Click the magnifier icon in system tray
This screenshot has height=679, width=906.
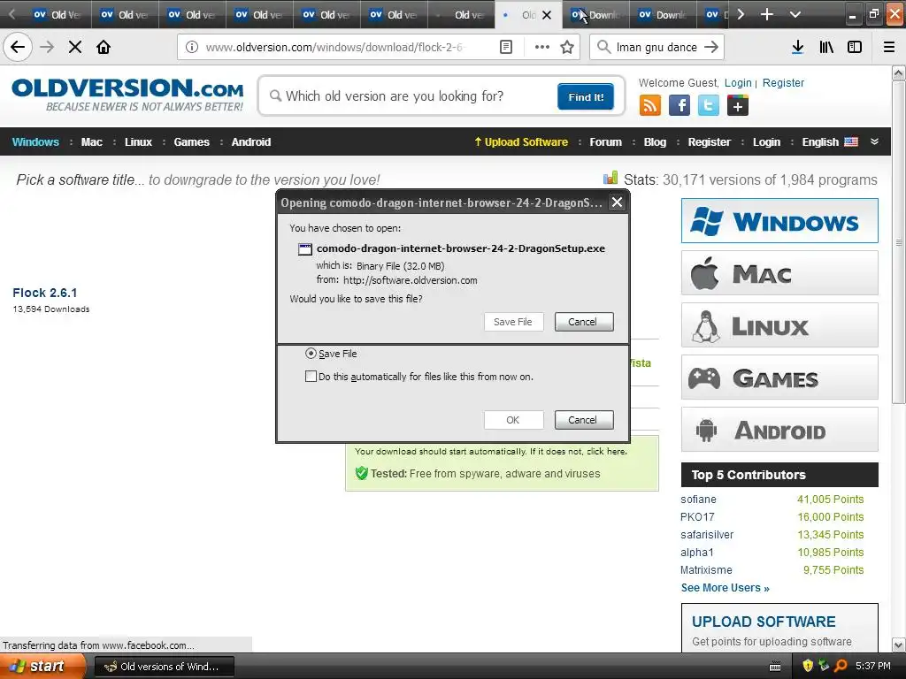[x=841, y=666]
